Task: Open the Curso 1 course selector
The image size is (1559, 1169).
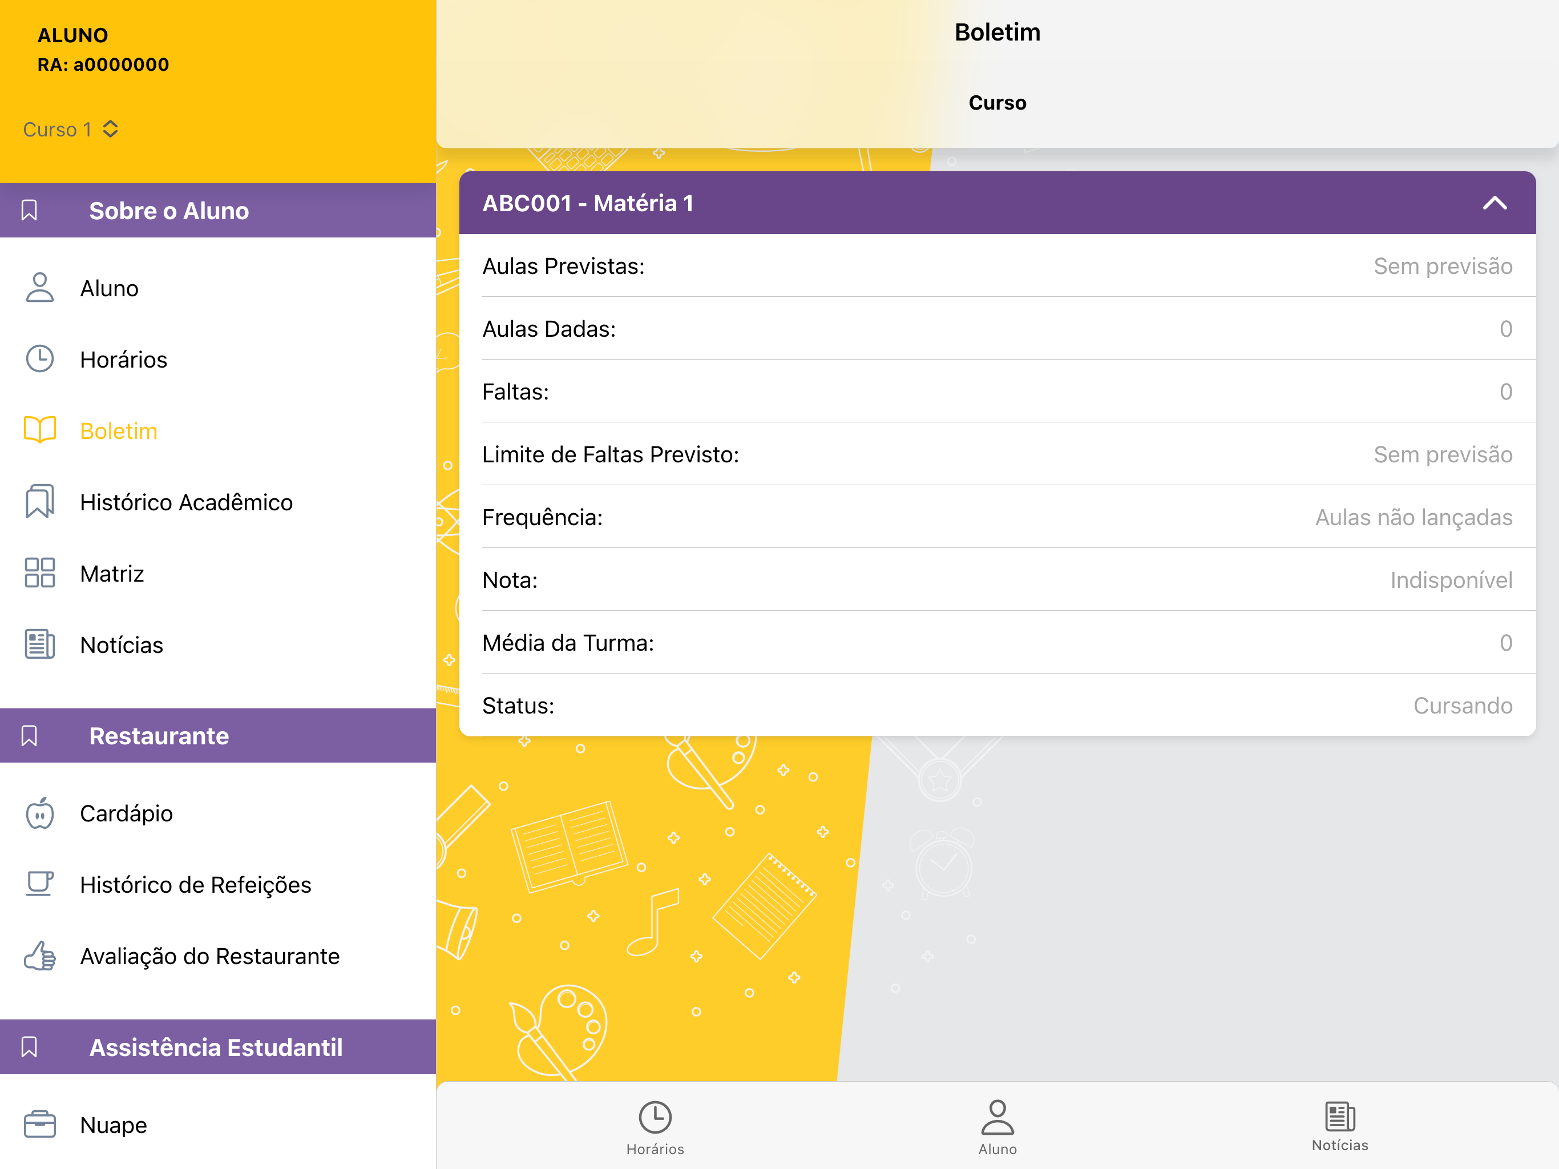Action: point(71,130)
